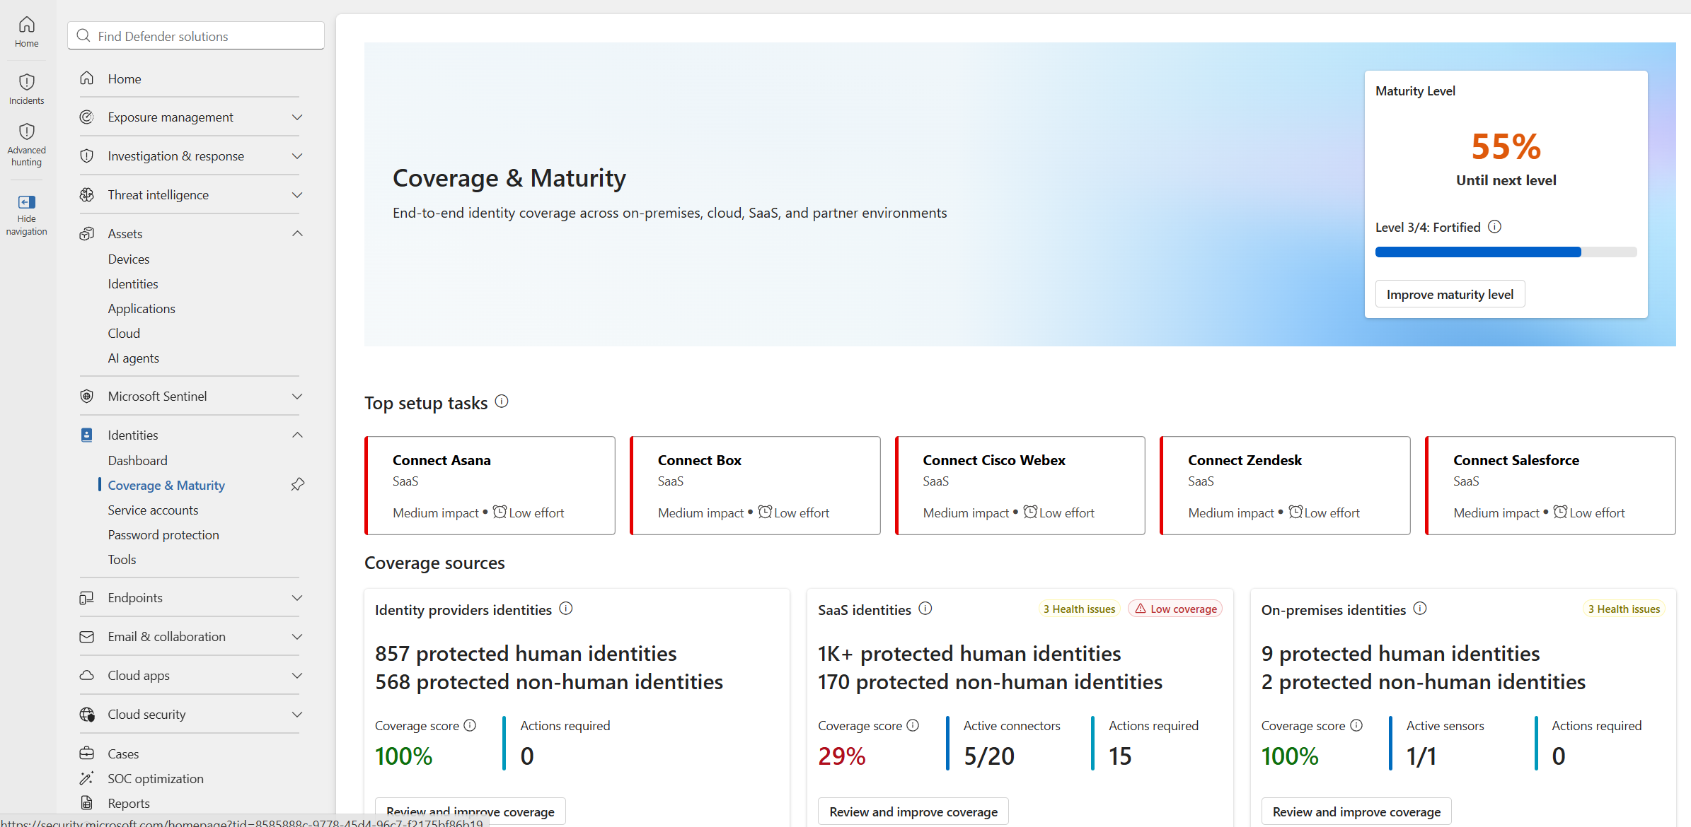The image size is (1691, 827).
Task: Click the SOC optimization wand icon
Action: tap(87, 778)
